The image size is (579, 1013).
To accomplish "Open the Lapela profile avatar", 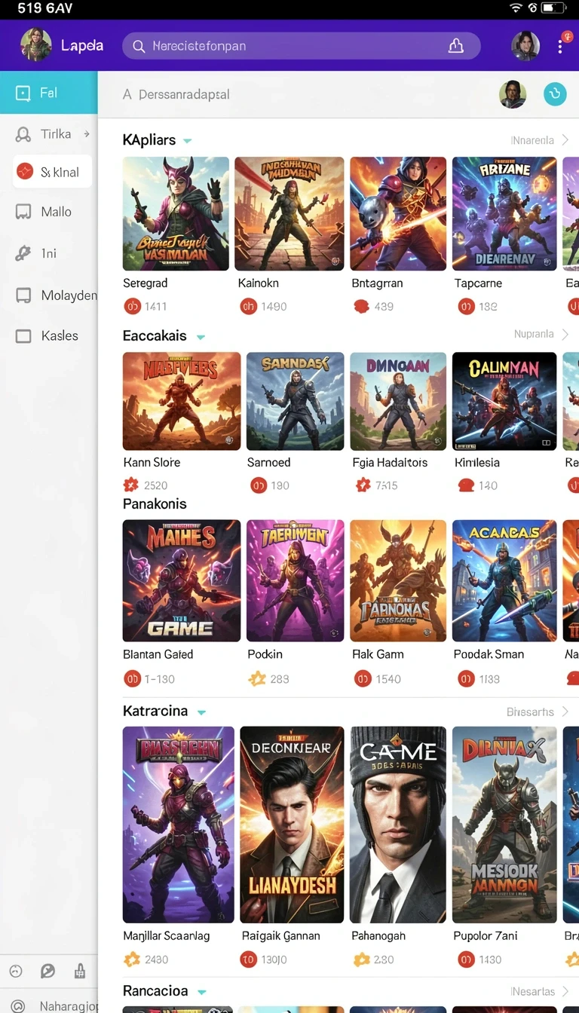I will click(x=35, y=45).
